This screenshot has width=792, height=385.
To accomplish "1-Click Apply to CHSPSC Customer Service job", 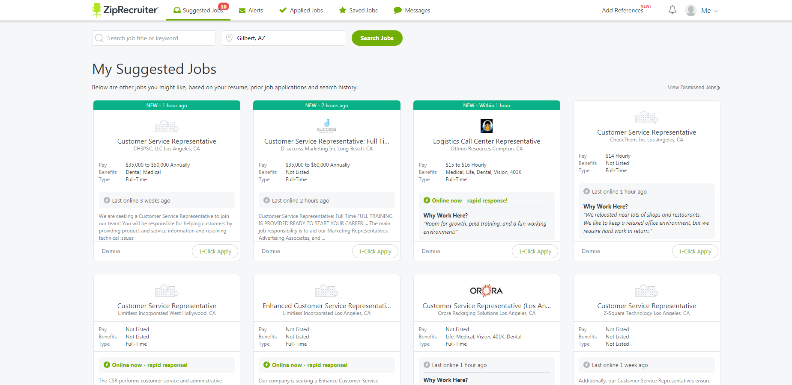I will (215, 251).
